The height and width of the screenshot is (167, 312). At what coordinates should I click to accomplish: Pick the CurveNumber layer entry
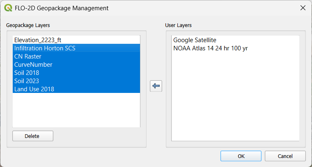click(x=33, y=65)
